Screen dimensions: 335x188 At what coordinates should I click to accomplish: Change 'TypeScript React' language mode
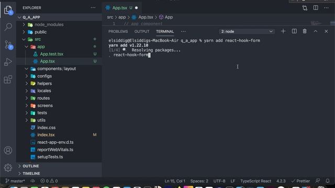click(x=255, y=181)
